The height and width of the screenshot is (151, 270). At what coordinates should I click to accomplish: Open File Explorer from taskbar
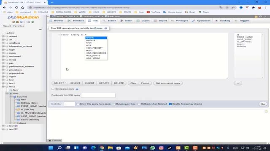pyautogui.click(x=110, y=148)
